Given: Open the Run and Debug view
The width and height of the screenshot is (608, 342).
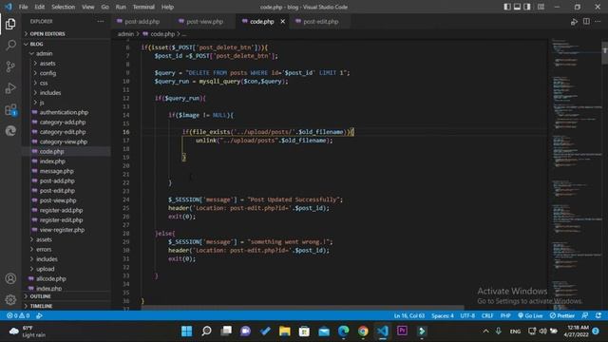Looking at the screenshot, I should [10, 88].
